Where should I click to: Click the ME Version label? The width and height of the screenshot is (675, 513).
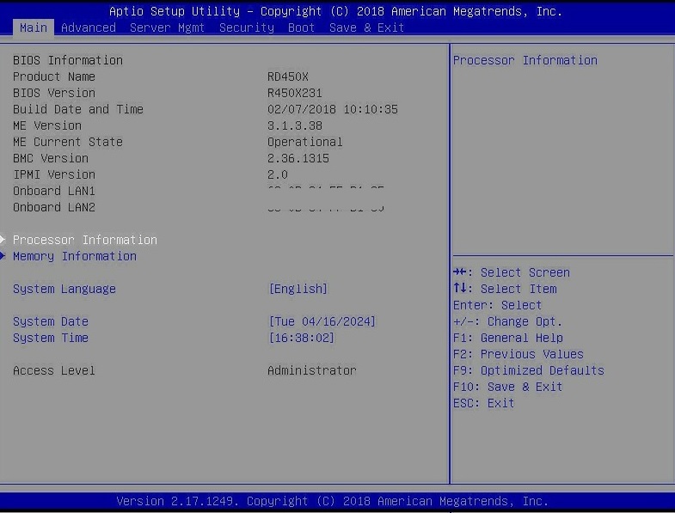[47, 125]
